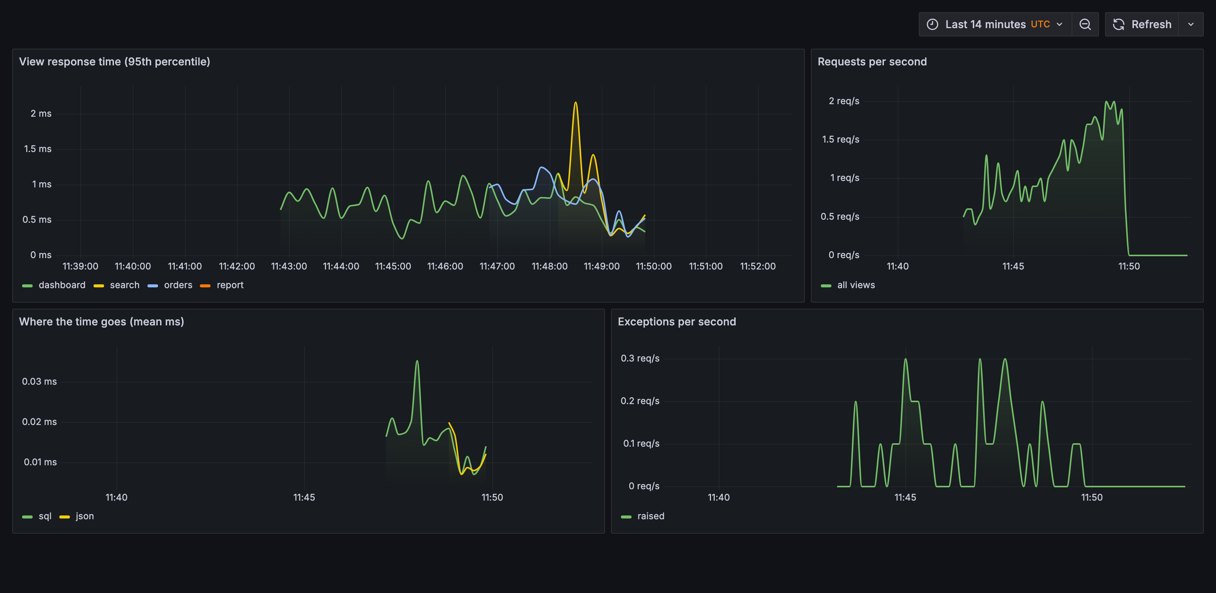Screen dimensions: 1216x593
Task: Click the 11:52:00 axis label
Action: 758,266
